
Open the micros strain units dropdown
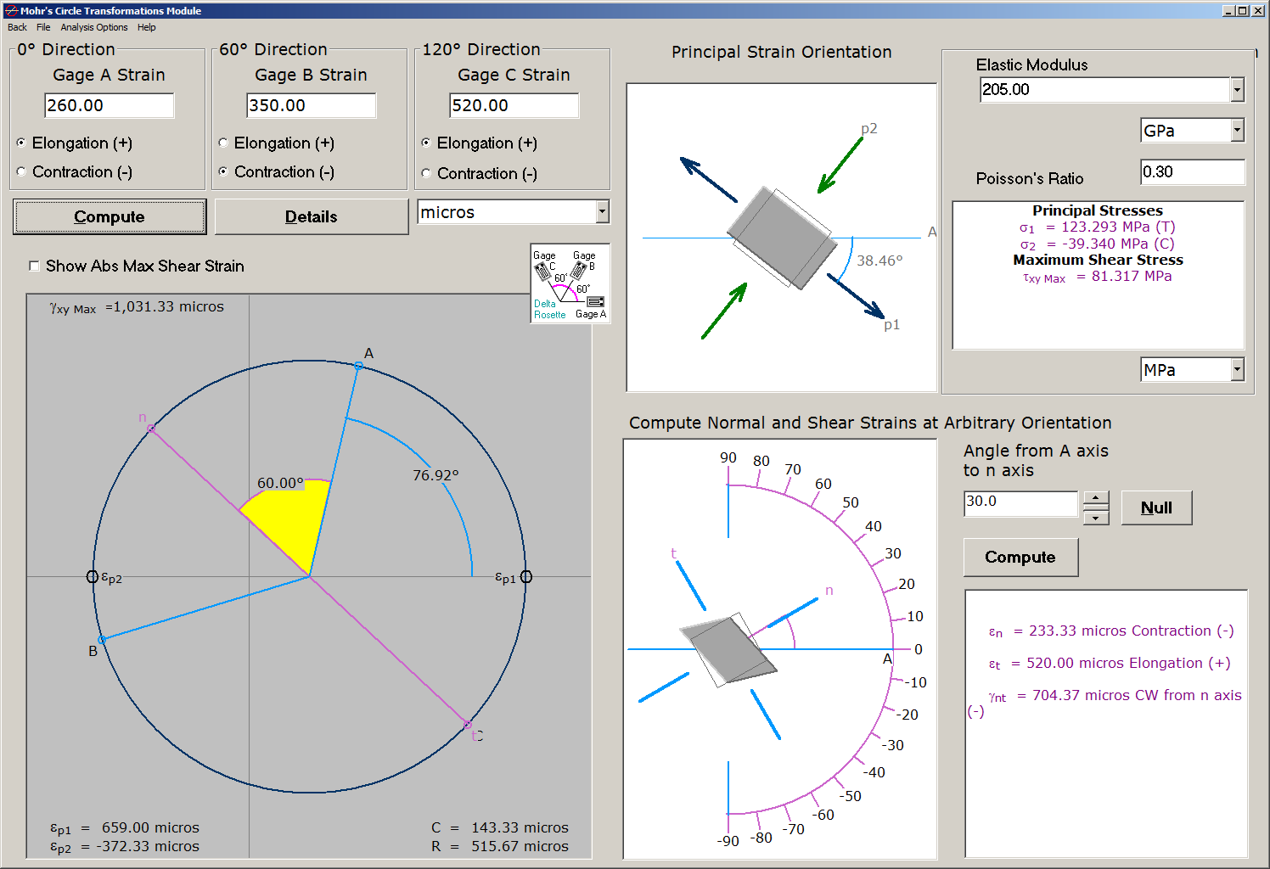click(601, 211)
